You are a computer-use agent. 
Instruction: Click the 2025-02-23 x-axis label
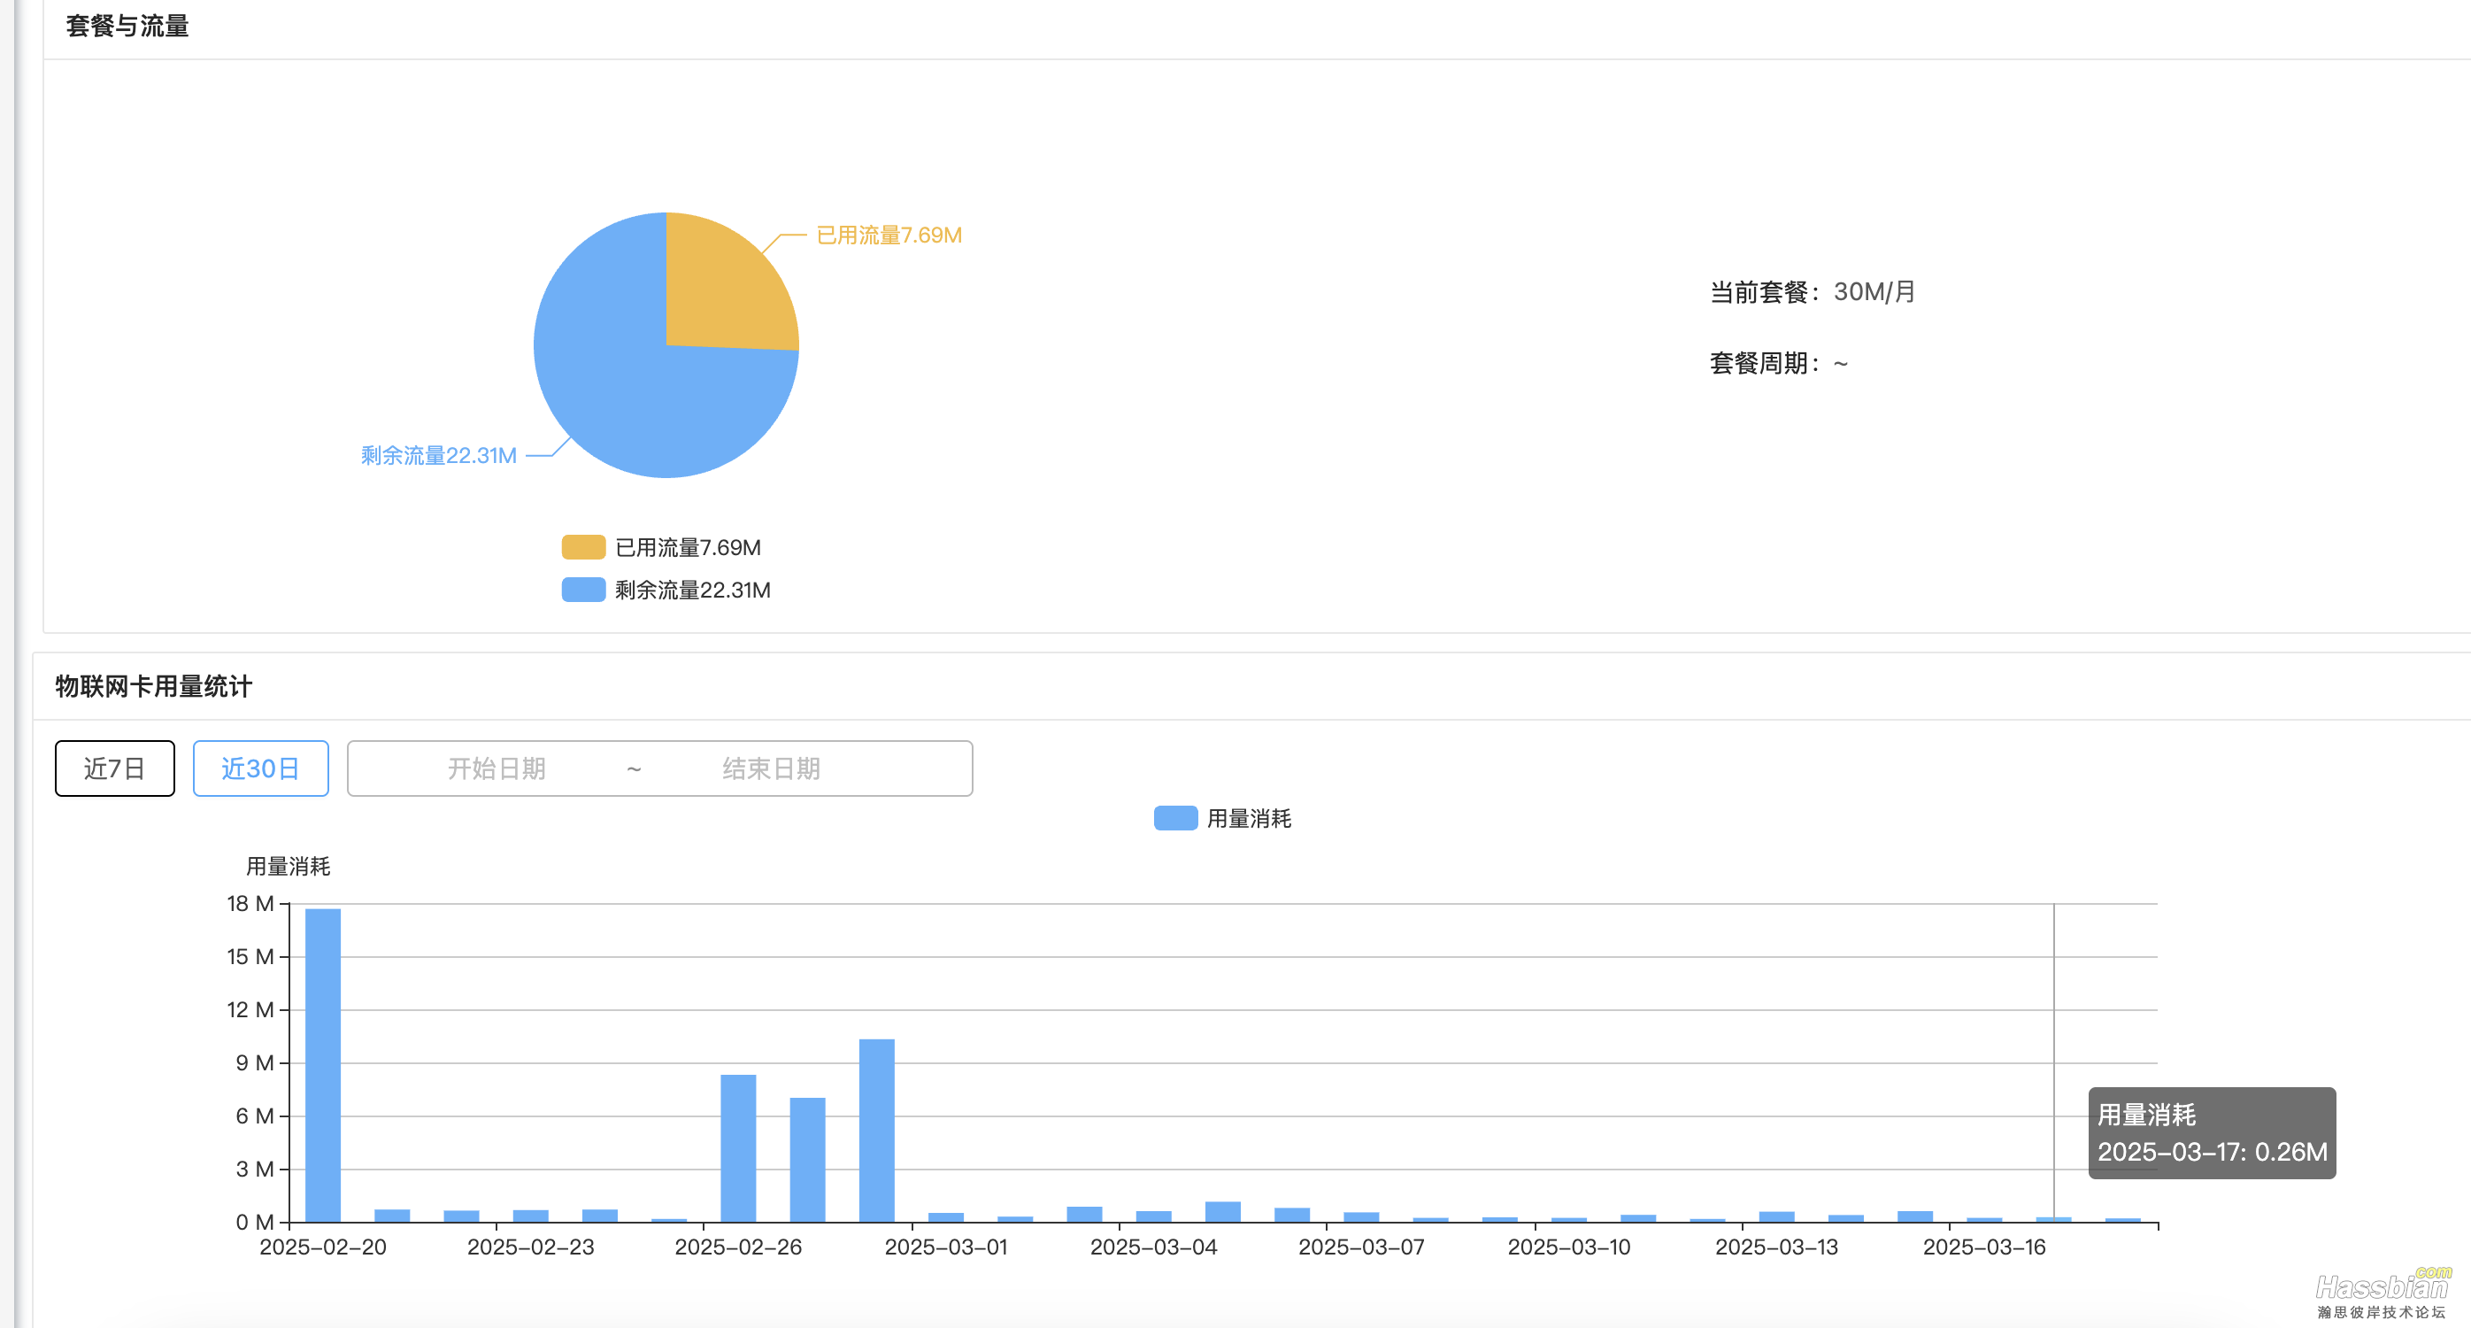530,1247
